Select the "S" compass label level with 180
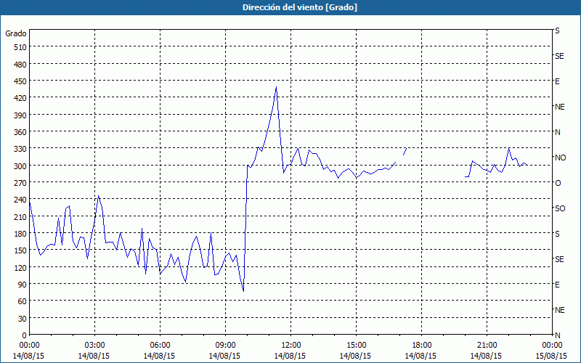The height and width of the screenshot is (363, 581). coord(557,234)
